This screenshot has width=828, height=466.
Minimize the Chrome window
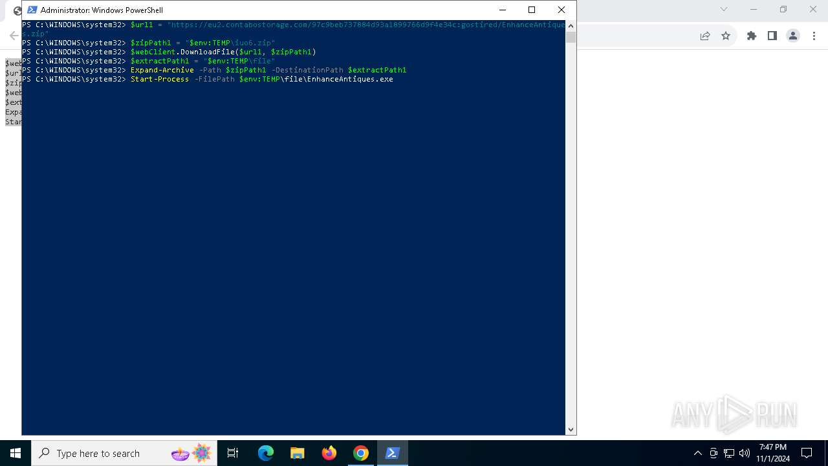(x=754, y=9)
